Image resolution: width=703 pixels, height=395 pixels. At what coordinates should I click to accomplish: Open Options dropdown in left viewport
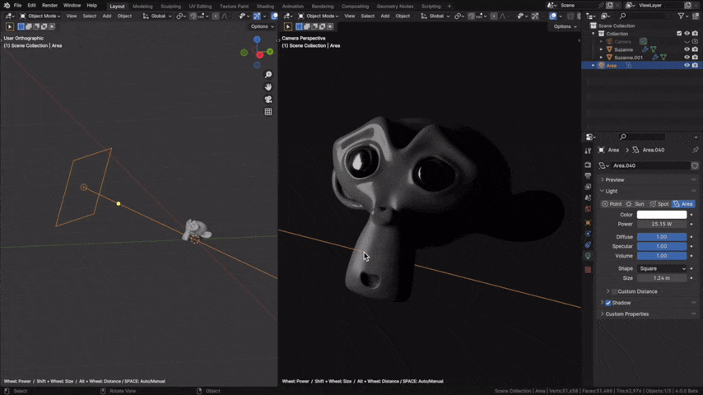(263, 26)
